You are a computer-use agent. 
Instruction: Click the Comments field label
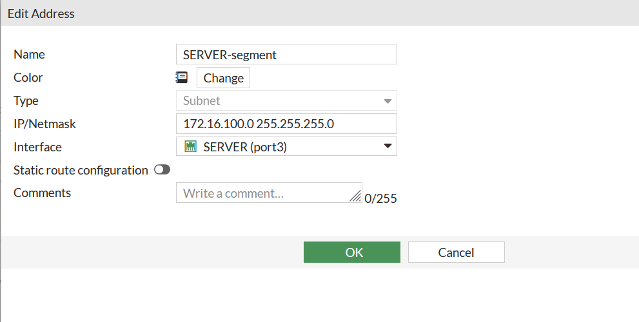43,193
